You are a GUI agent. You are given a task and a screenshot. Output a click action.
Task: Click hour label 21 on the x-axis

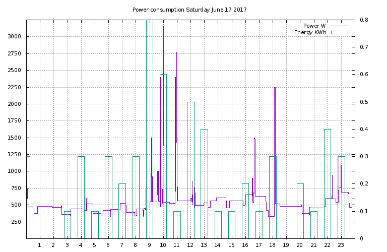313,245
